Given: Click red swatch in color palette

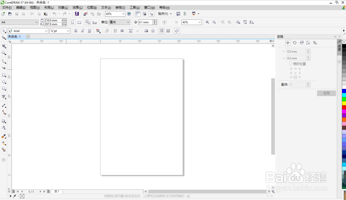Looking at the screenshot, I should 344,107.
